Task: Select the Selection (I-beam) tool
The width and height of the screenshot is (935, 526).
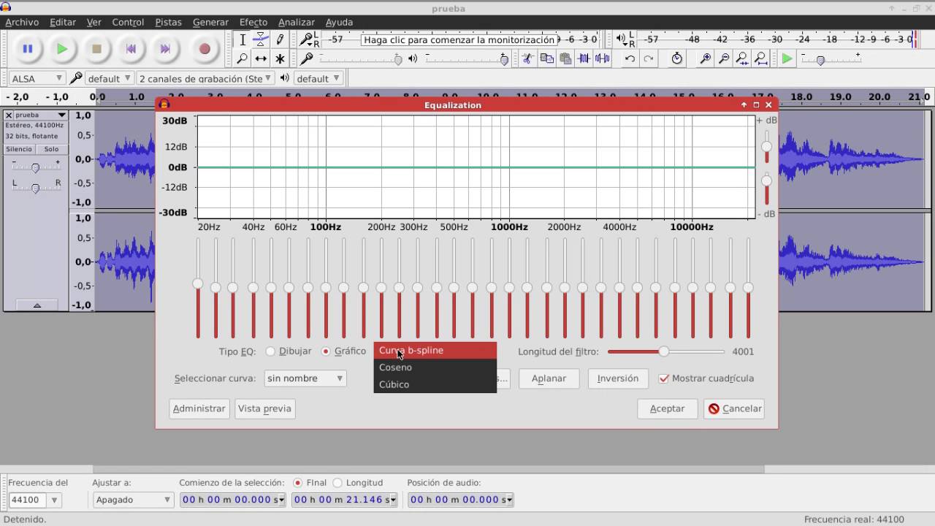Action: point(243,39)
